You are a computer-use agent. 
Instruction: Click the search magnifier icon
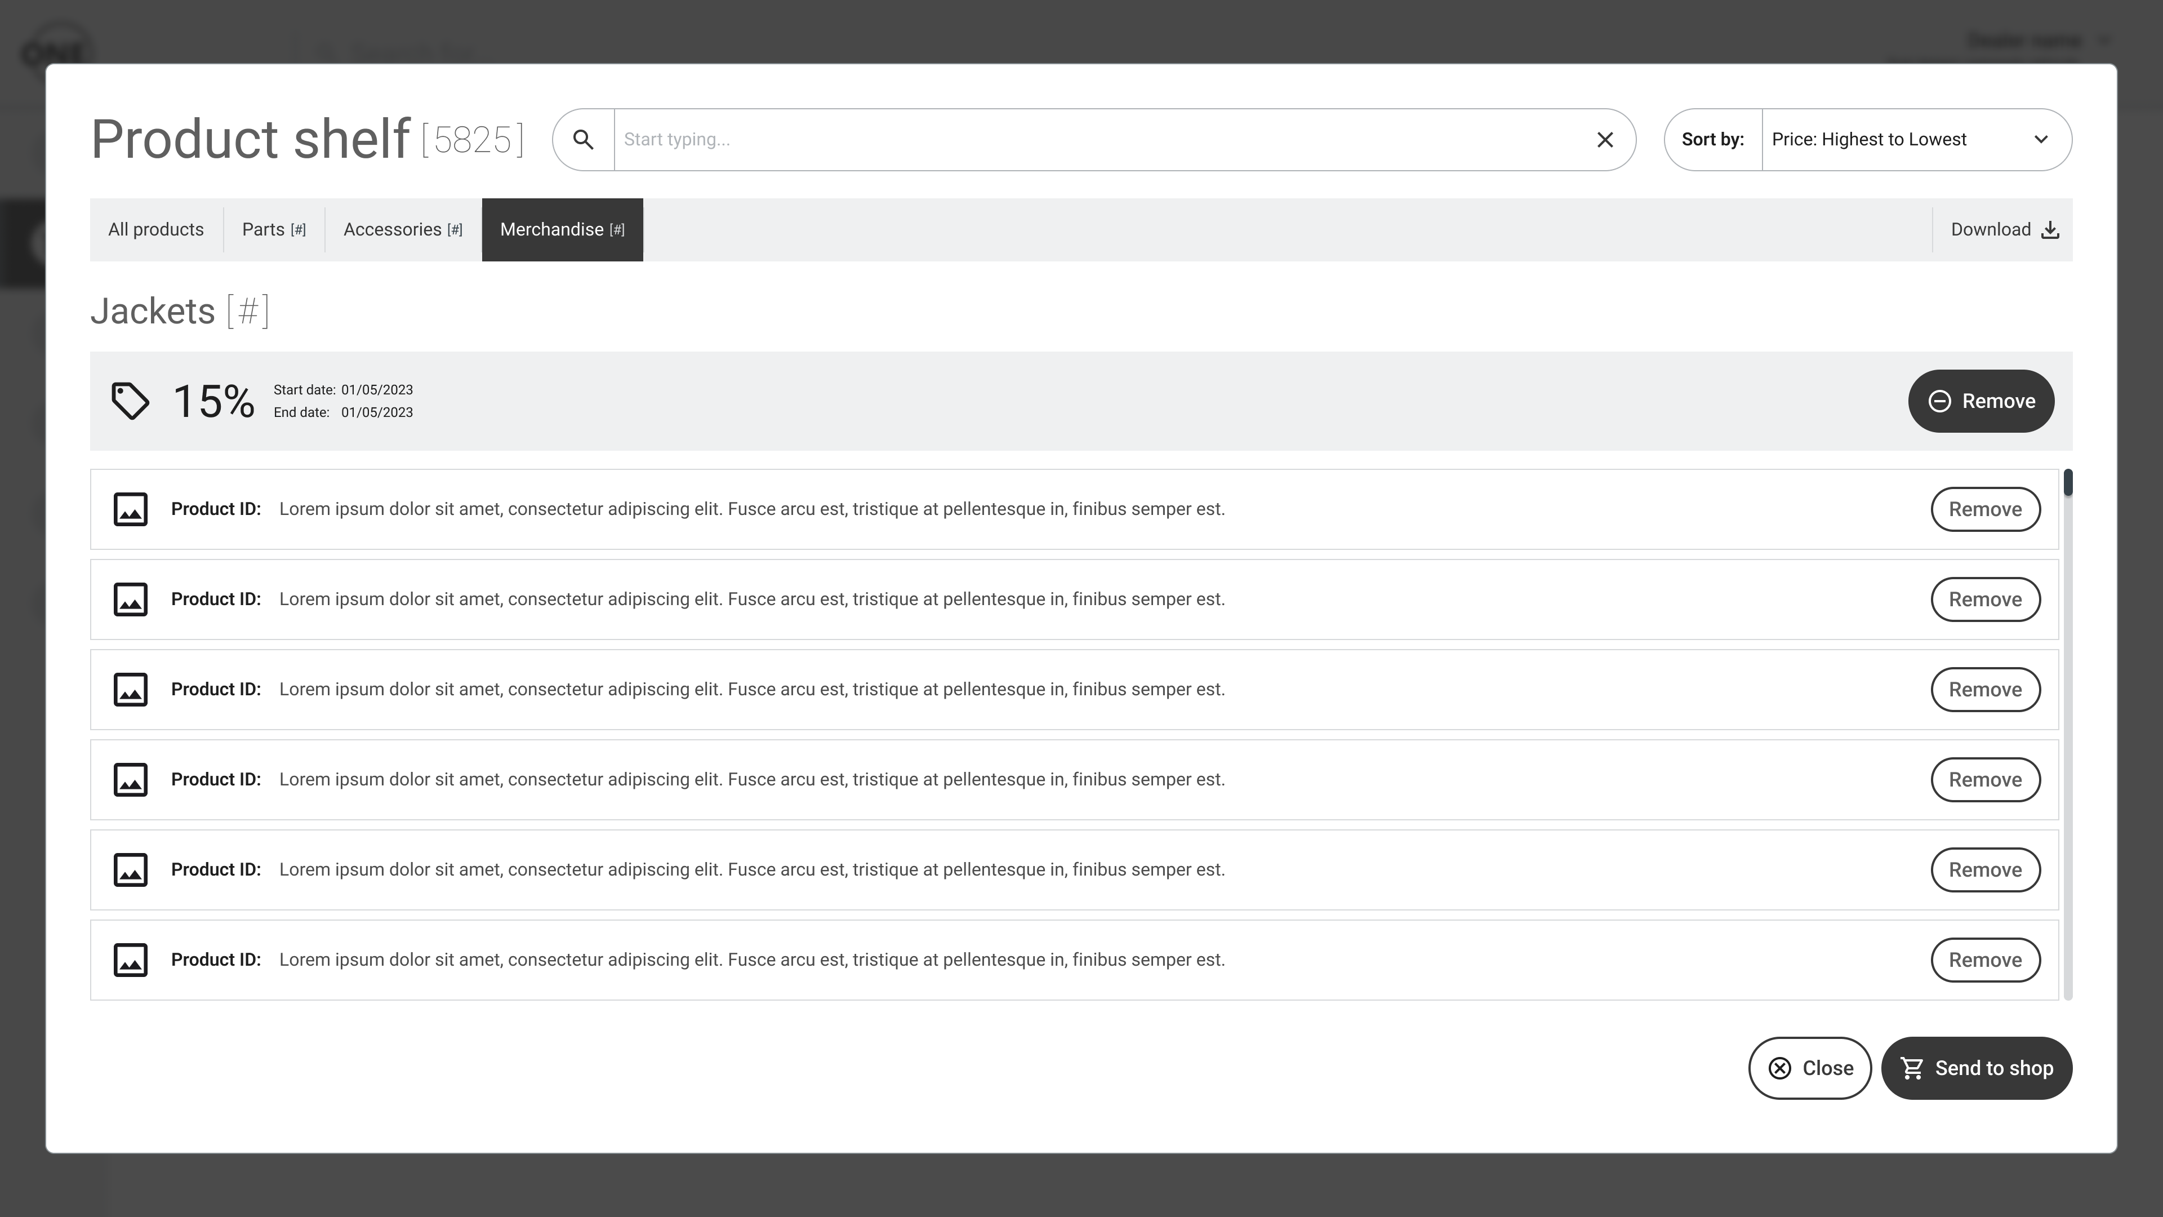pyautogui.click(x=583, y=139)
